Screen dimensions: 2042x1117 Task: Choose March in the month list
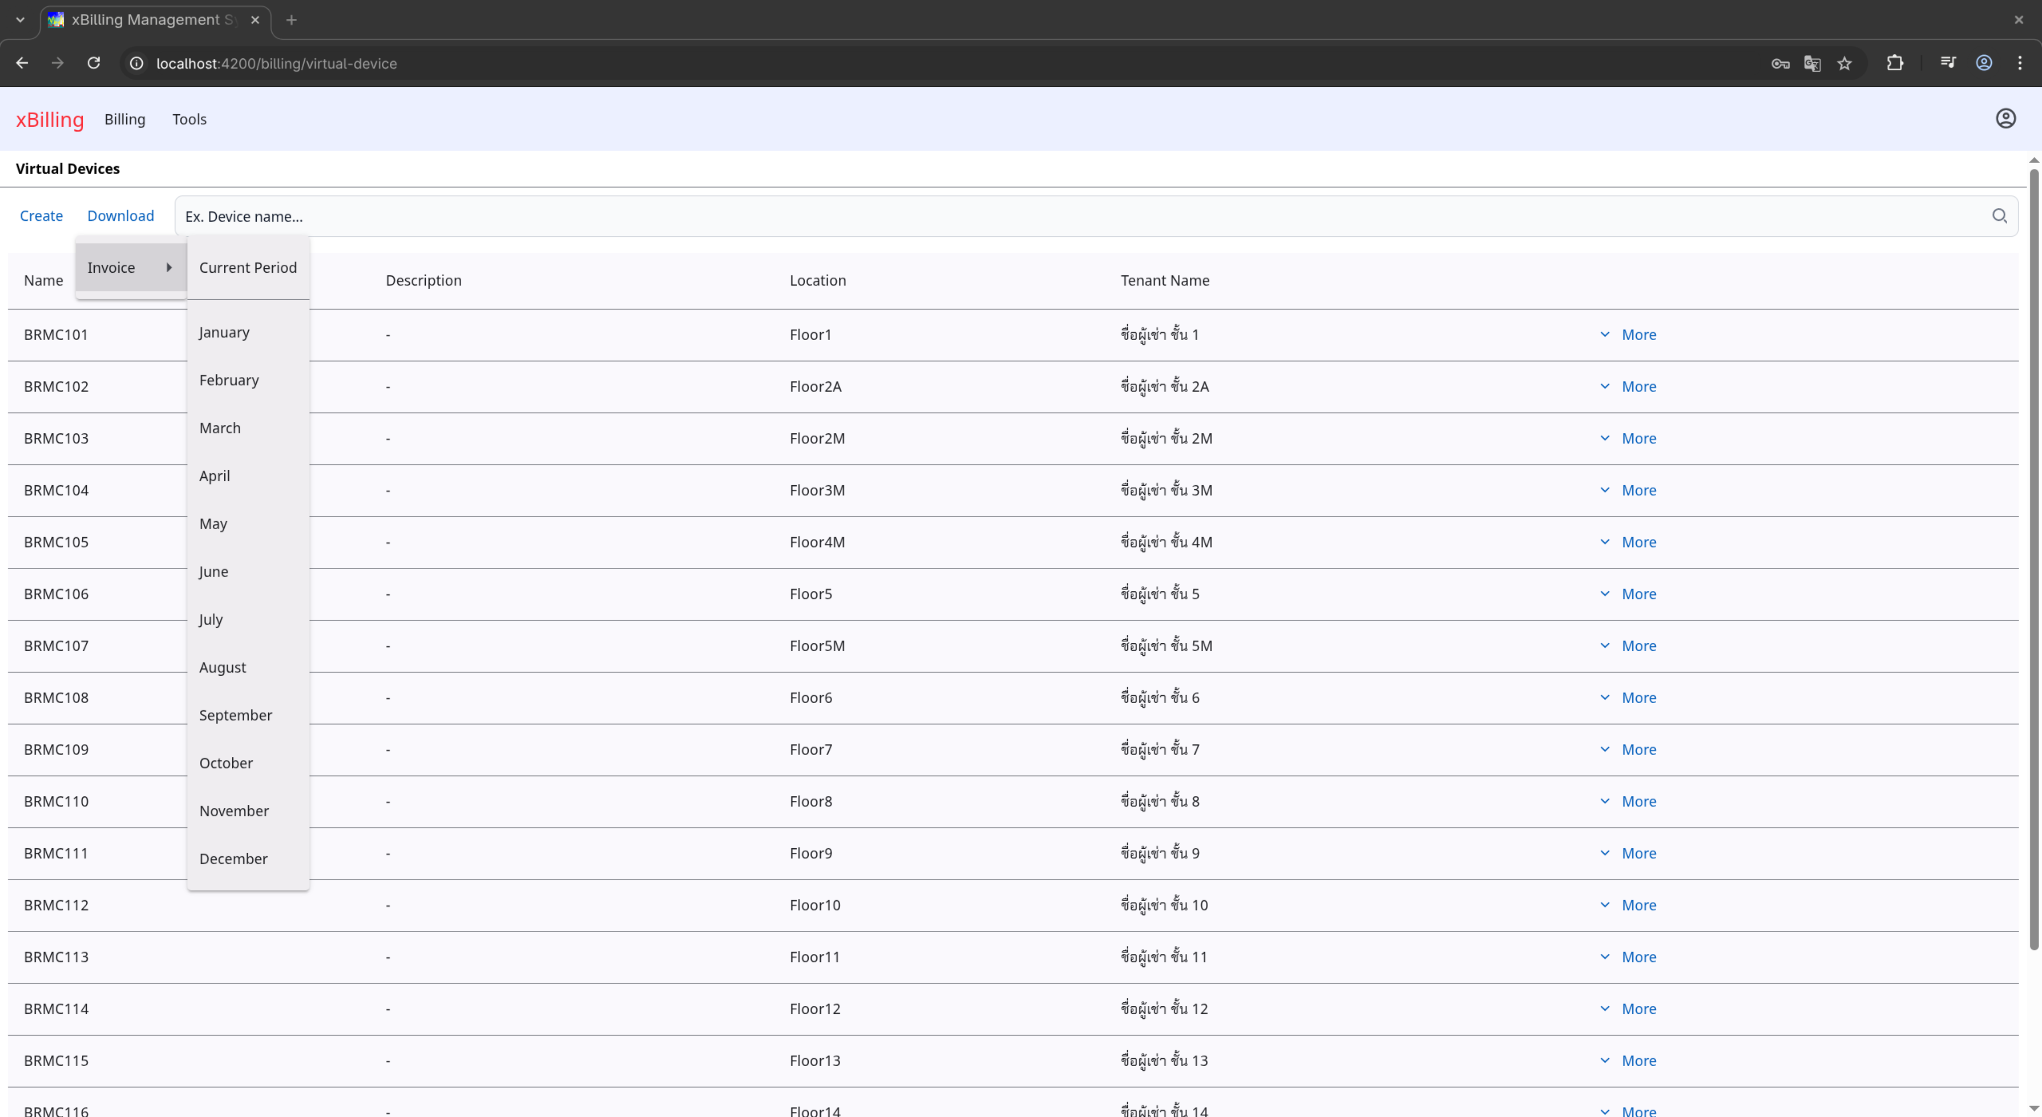click(x=219, y=428)
